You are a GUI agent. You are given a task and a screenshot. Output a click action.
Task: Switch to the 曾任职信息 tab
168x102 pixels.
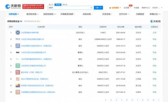tap(32, 14)
